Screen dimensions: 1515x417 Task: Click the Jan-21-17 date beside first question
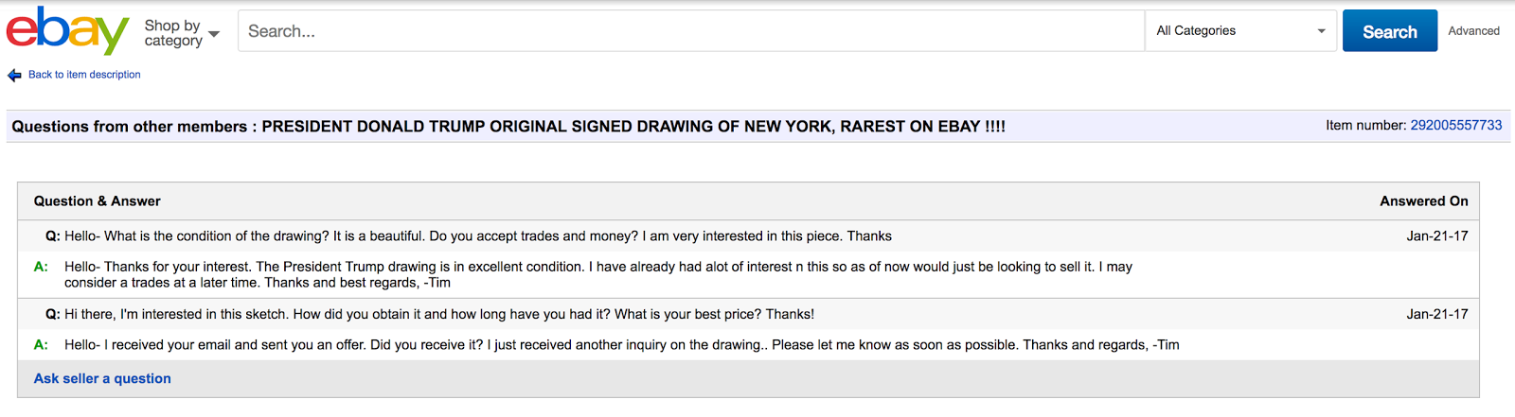(x=1437, y=236)
